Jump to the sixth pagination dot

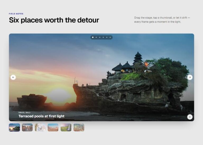[x=110, y=37]
